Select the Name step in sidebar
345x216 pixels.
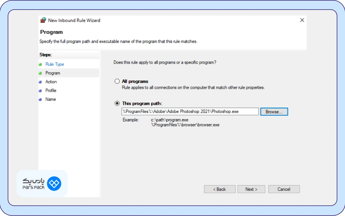click(51, 99)
